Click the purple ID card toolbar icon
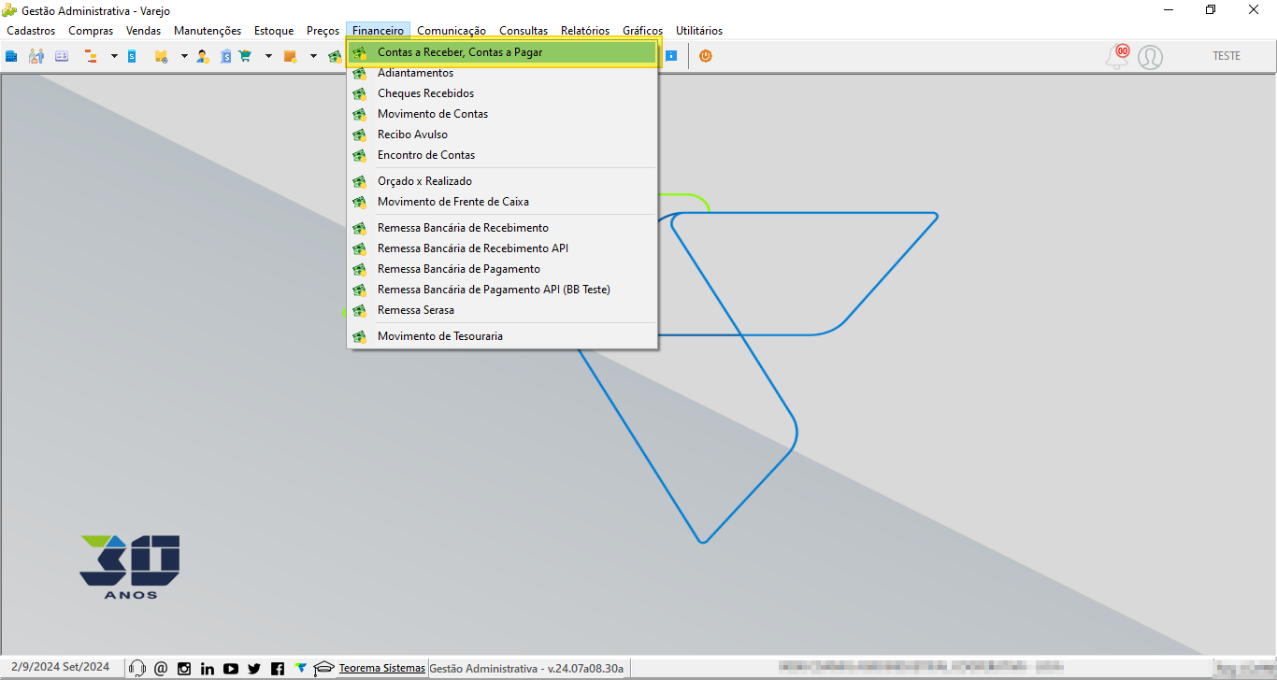This screenshot has height=680, width=1277. pos(62,56)
